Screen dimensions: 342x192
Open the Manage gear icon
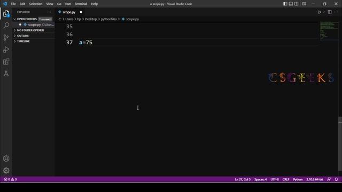click(6, 171)
